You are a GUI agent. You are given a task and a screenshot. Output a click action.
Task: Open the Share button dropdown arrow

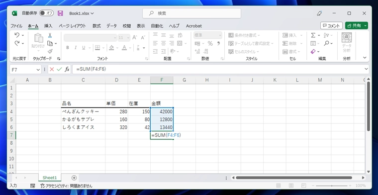(366, 25)
